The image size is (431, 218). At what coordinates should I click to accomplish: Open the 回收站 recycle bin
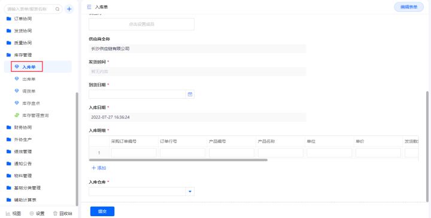[62, 213]
